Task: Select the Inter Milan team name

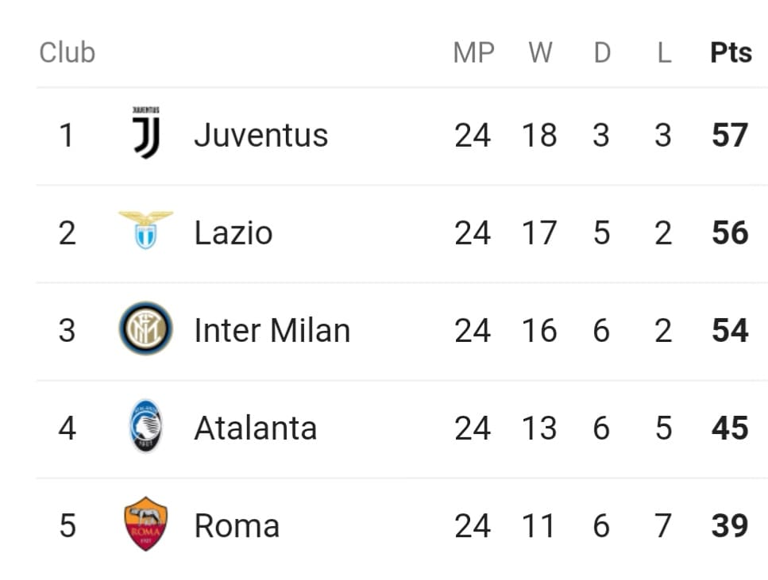Action: pos(272,330)
